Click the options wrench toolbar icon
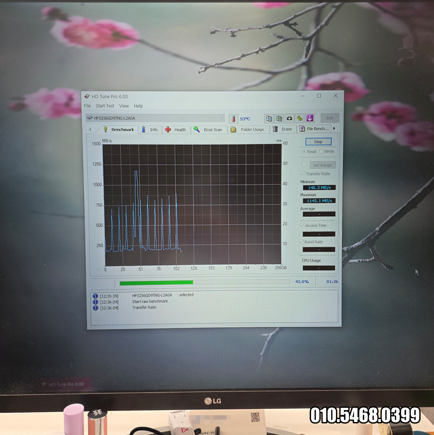This screenshot has height=435, width=434. [299, 118]
